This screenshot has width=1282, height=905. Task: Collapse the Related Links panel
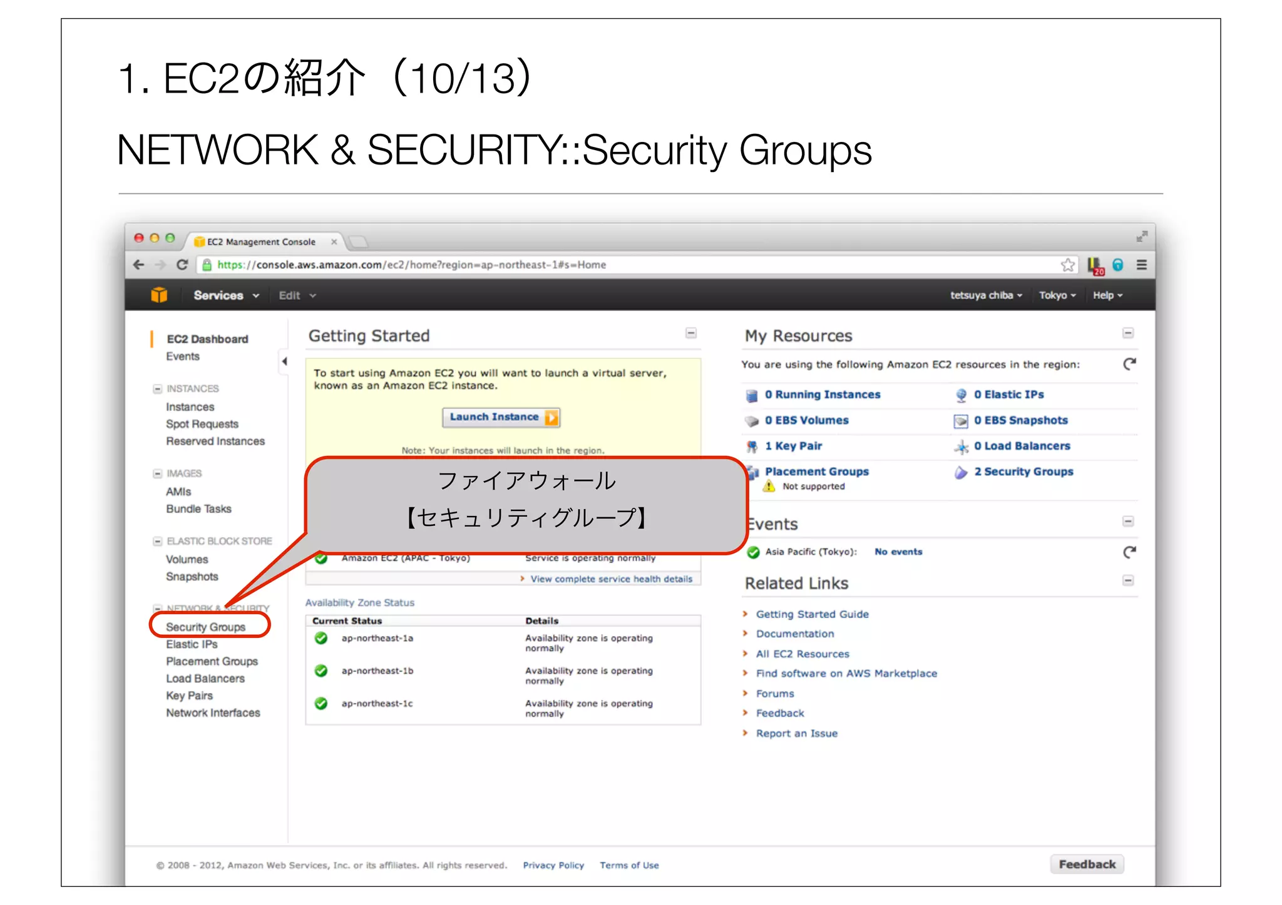[x=1128, y=581]
